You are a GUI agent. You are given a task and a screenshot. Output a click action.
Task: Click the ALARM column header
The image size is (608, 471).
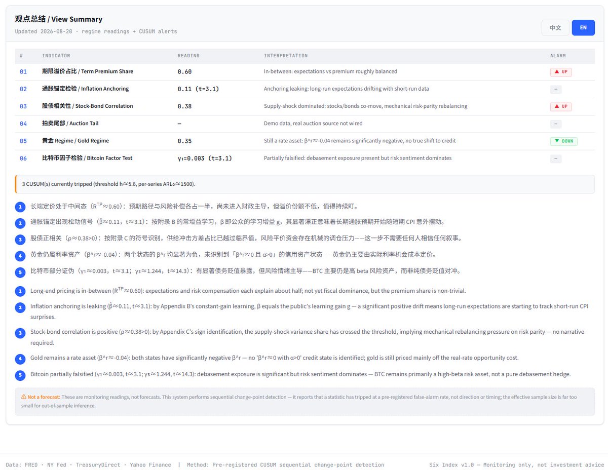(558, 56)
